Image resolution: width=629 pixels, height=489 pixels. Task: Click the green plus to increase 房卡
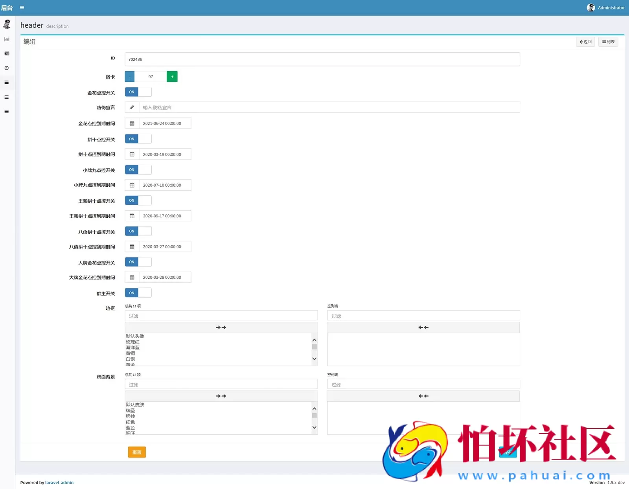(x=172, y=76)
